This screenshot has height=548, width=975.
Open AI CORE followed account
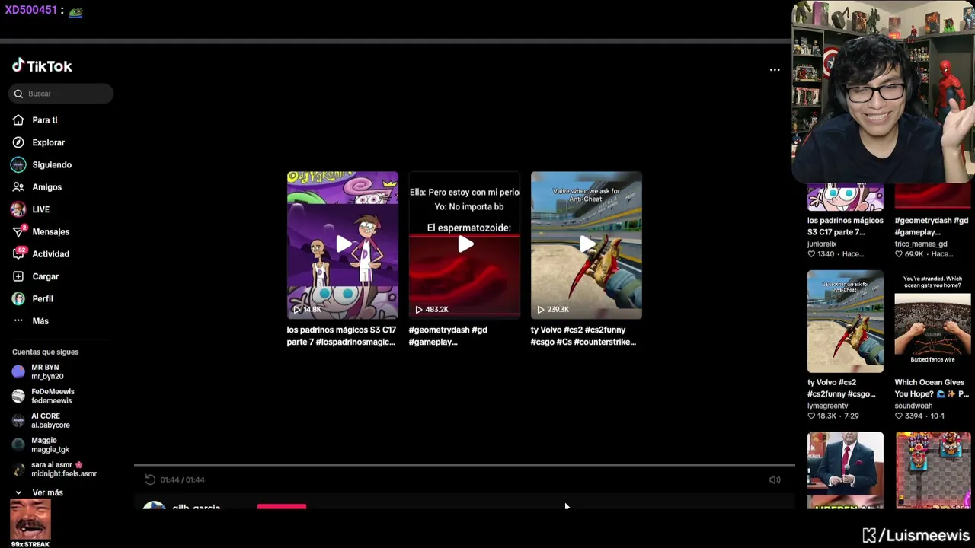53,420
